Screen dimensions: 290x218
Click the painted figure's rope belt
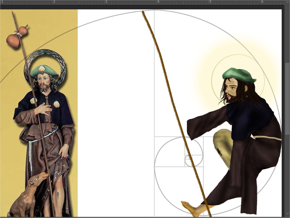(267, 138)
